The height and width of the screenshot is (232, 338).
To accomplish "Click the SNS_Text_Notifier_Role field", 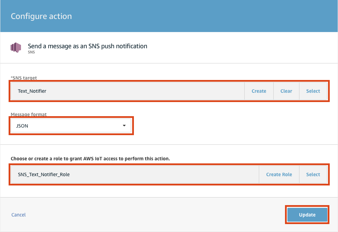I will pyautogui.click(x=135, y=174).
